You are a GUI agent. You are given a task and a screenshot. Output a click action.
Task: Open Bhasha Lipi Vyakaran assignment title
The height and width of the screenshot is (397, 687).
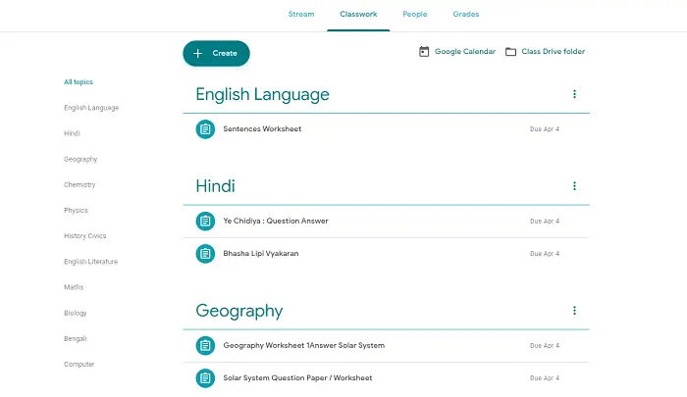(261, 254)
